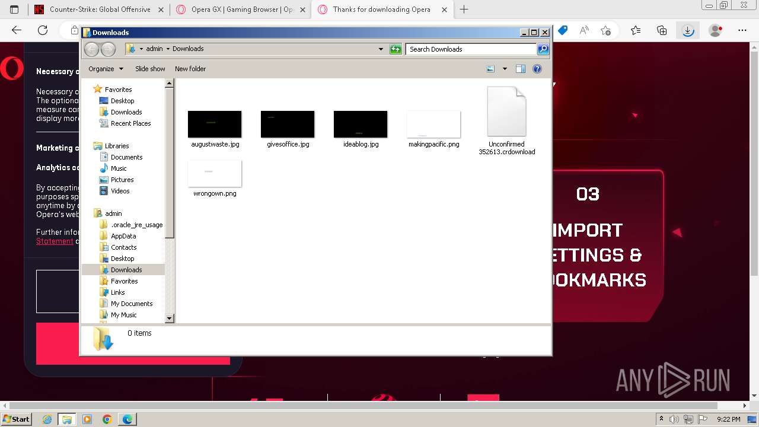The width and height of the screenshot is (759, 427).
Task: Open Windows Media Player from taskbar
Action: point(87,419)
